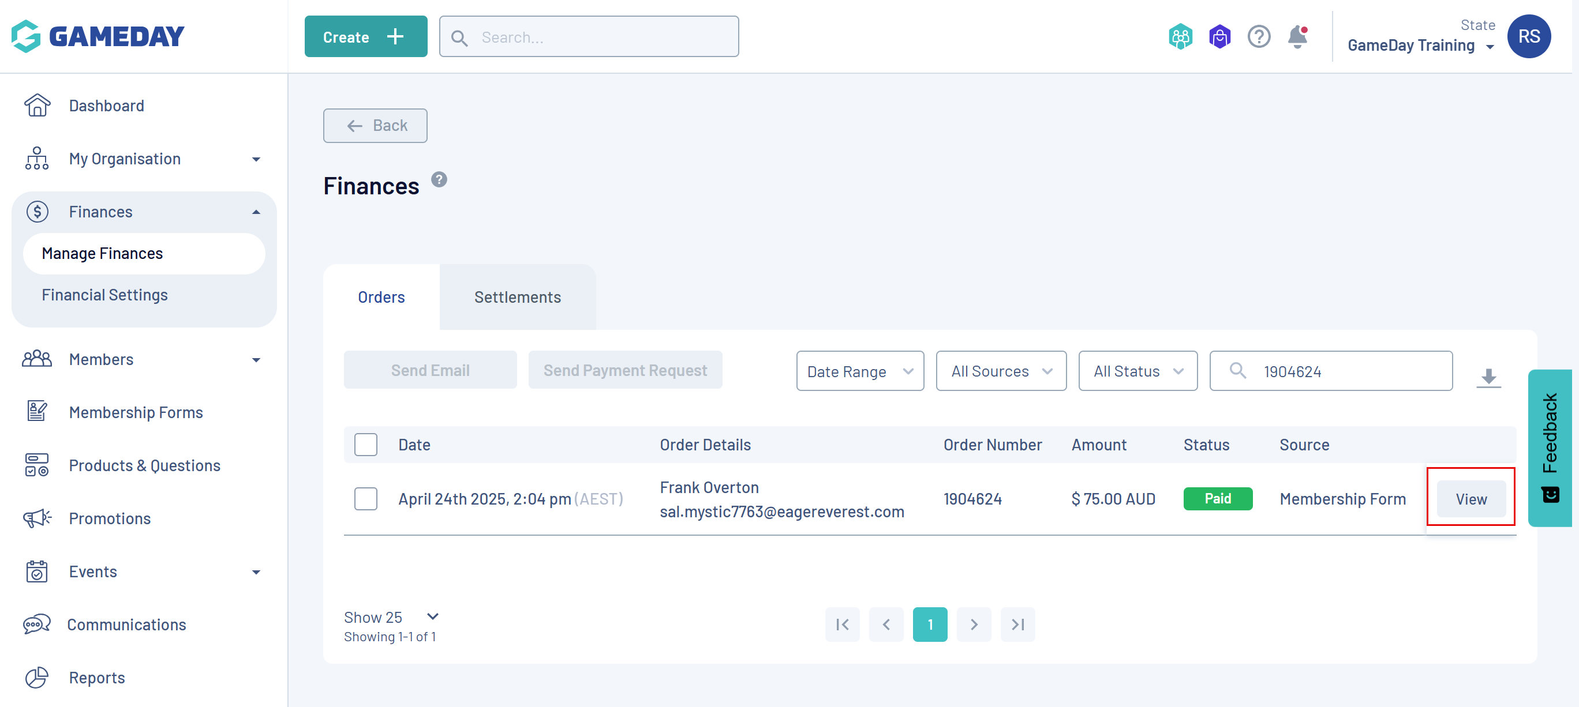This screenshot has width=1579, height=707.
Task: Go to last page of results
Action: [x=1017, y=625]
